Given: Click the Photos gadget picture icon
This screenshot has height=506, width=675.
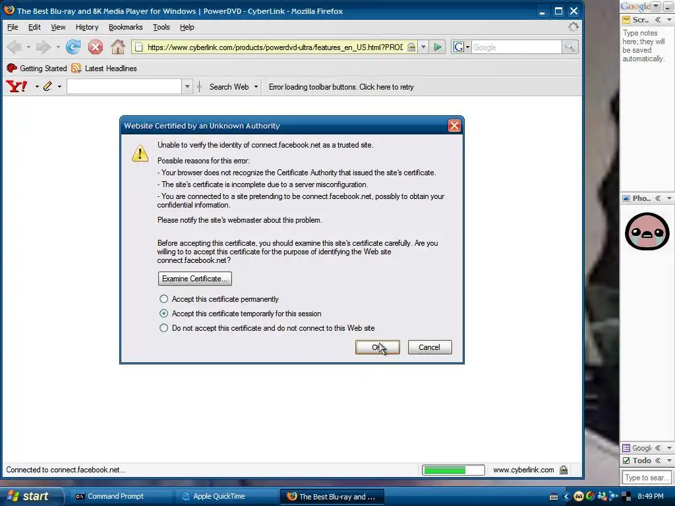Looking at the screenshot, I should [626, 198].
